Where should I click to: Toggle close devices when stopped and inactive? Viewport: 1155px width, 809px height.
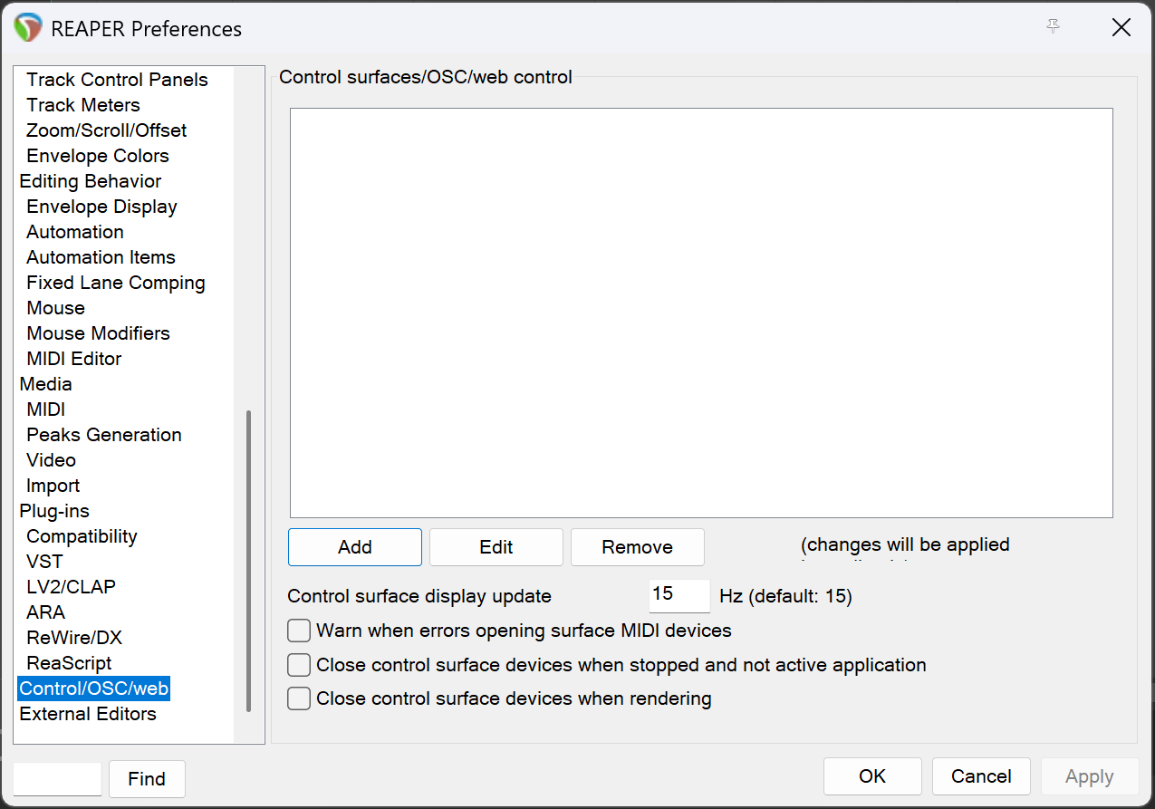pyautogui.click(x=299, y=665)
